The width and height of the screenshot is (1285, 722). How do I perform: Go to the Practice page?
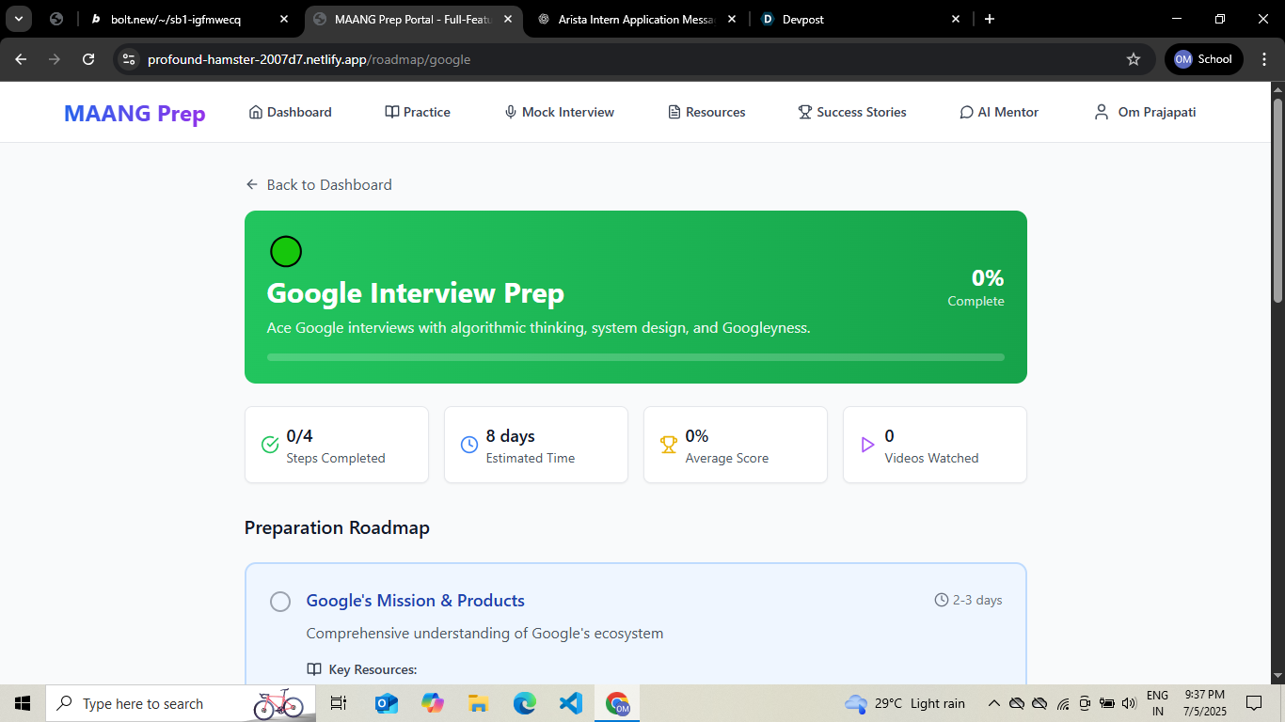point(418,112)
